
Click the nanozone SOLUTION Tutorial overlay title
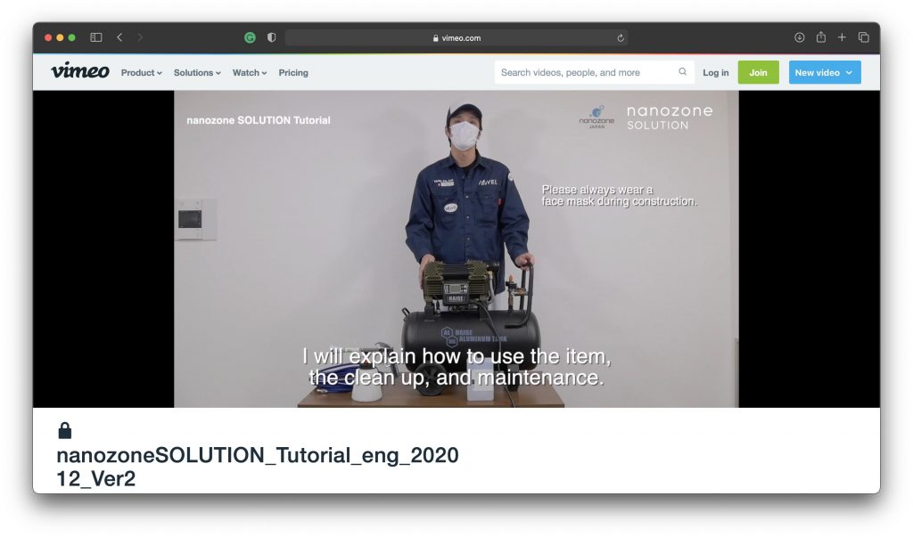tap(258, 120)
